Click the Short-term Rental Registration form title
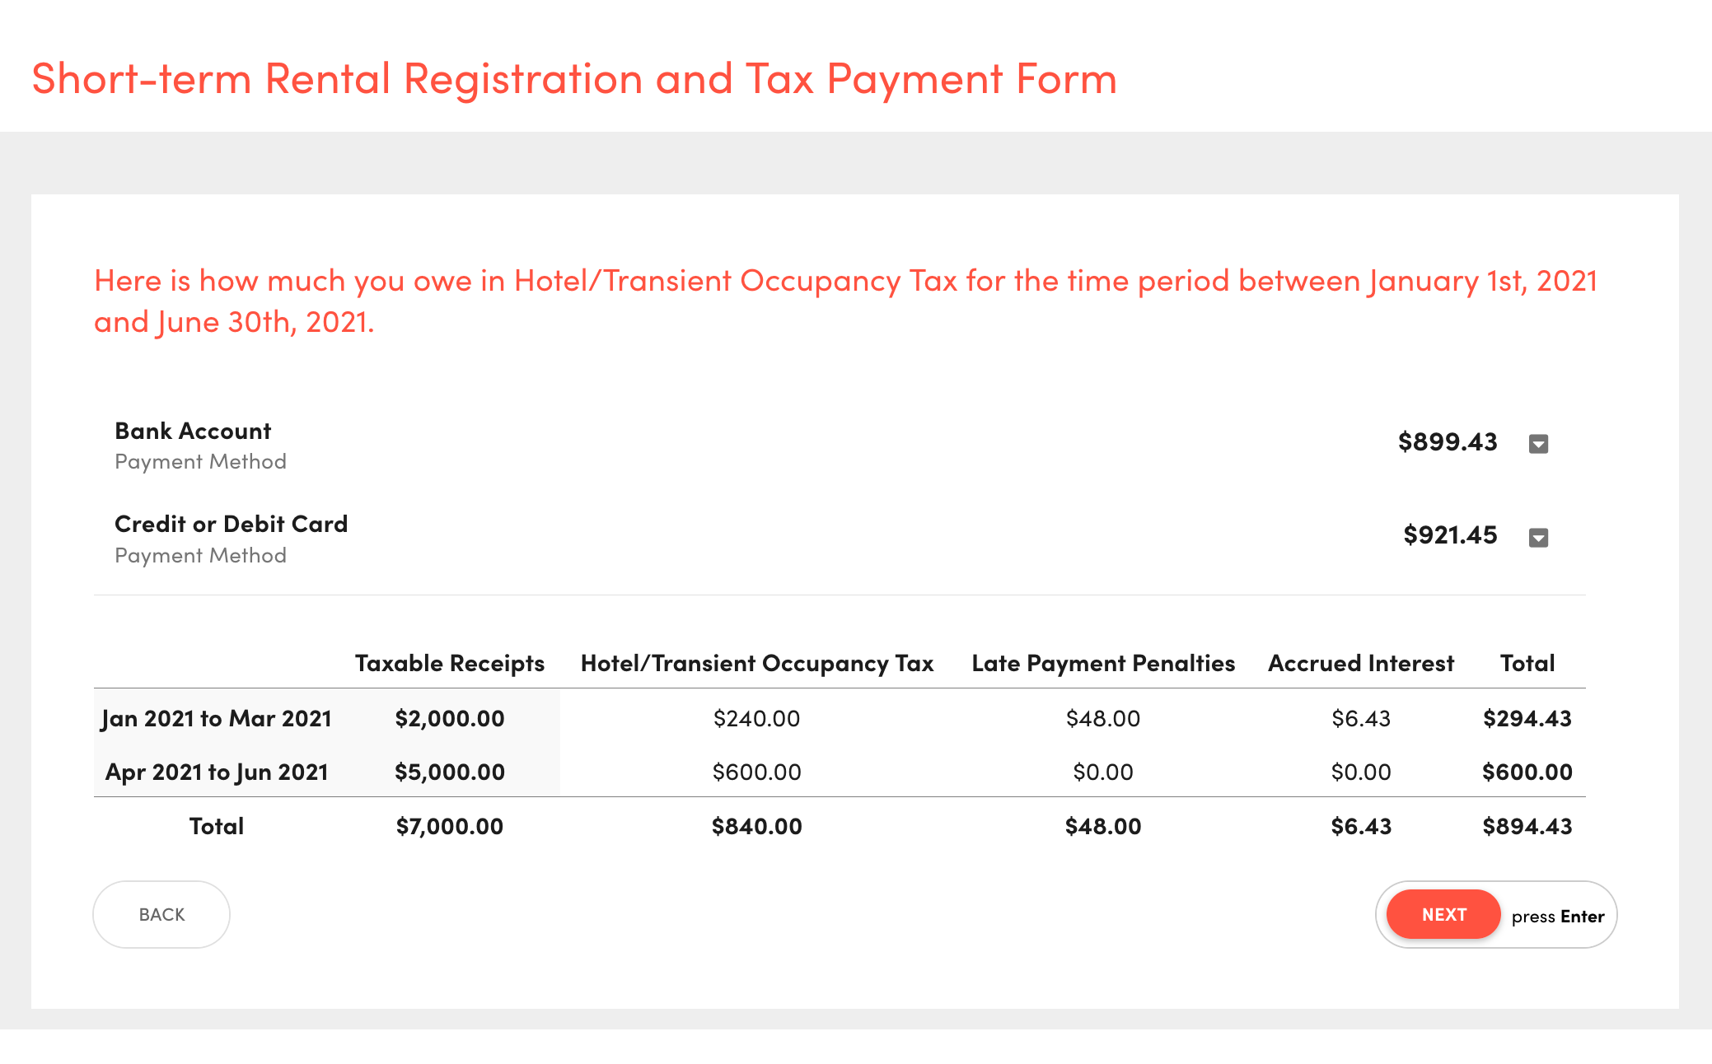Screen dimensions: 1712x1064 [x=573, y=79]
